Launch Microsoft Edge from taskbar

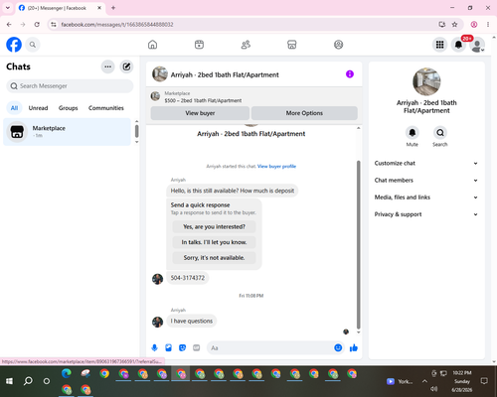coord(67,373)
